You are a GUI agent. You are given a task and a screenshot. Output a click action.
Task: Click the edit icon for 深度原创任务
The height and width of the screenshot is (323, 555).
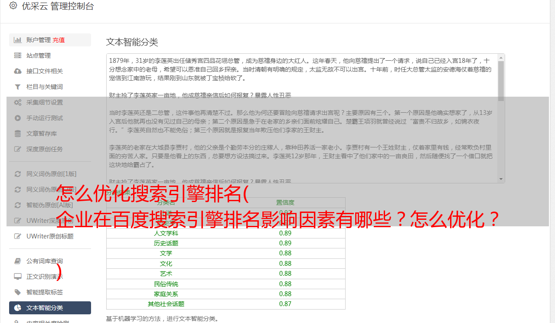(x=18, y=149)
